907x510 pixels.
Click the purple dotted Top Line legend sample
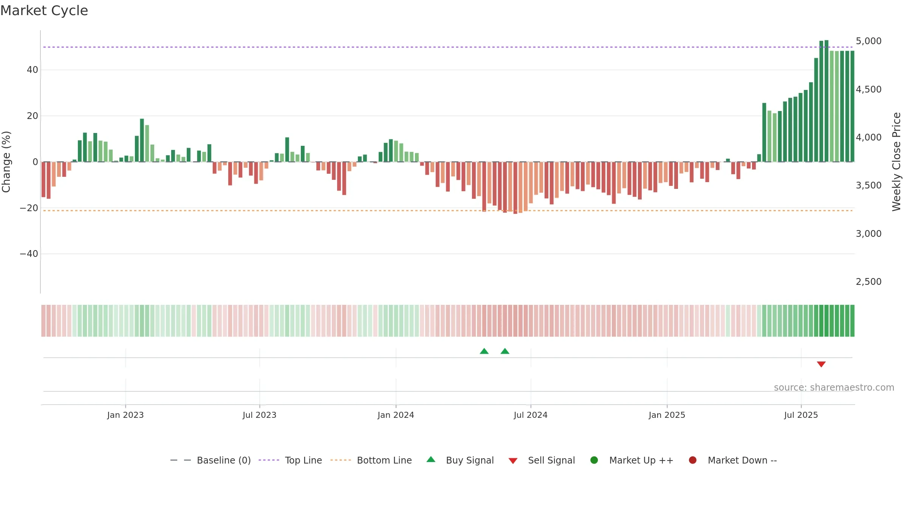[269, 460]
